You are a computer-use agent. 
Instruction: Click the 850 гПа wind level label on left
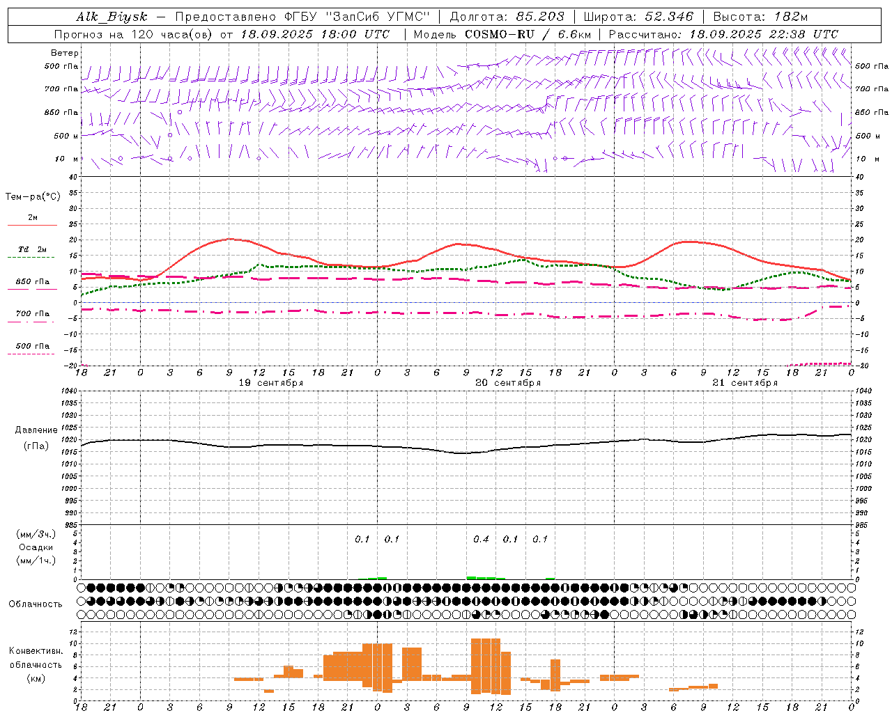coord(61,112)
